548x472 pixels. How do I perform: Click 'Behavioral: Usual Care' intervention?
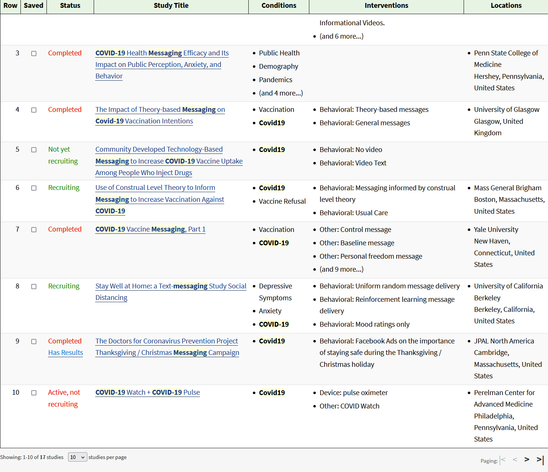click(x=354, y=213)
